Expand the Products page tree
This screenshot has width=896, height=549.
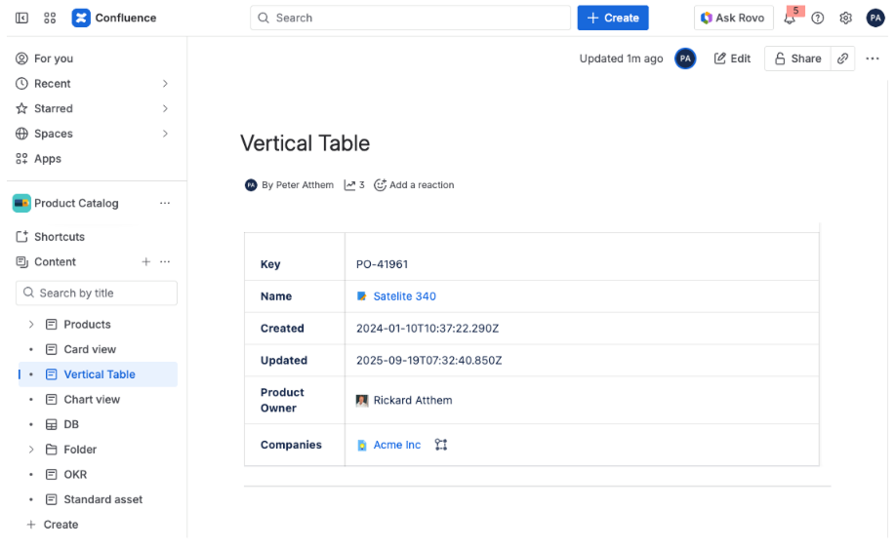coord(31,324)
